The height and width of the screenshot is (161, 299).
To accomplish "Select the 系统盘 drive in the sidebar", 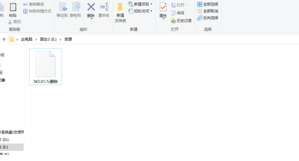I will 12,132.
